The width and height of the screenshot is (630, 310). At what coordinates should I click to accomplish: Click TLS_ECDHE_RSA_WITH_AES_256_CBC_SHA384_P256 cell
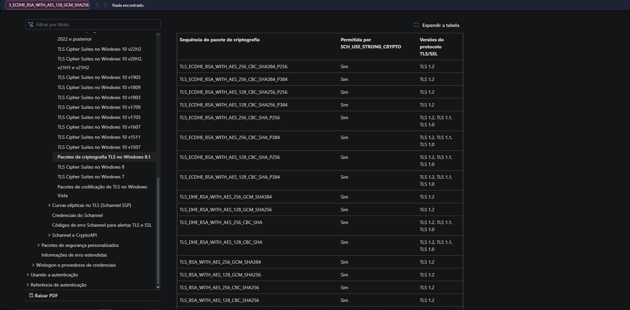pyautogui.click(x=233, y=67)
